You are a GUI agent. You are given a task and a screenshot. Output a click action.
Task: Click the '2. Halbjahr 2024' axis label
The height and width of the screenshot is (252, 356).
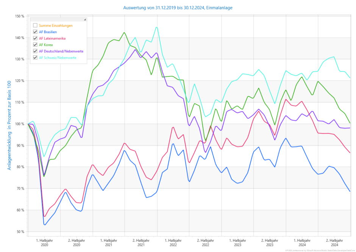coord(334,243)
